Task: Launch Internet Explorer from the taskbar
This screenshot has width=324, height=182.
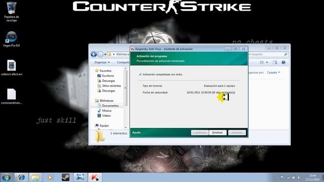Action: tap(21, 177)
